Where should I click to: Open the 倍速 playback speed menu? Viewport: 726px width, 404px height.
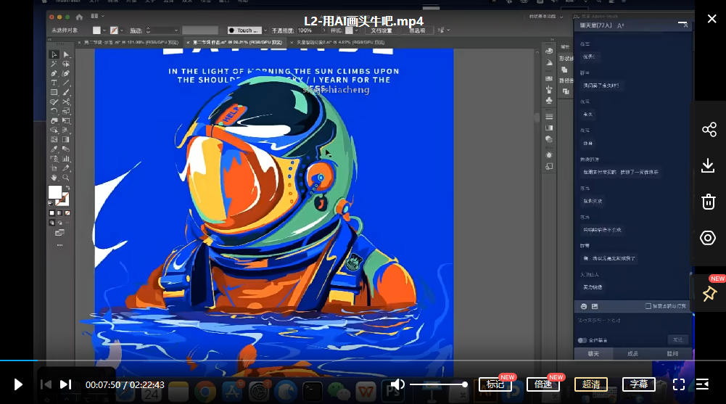coord(543,384)
